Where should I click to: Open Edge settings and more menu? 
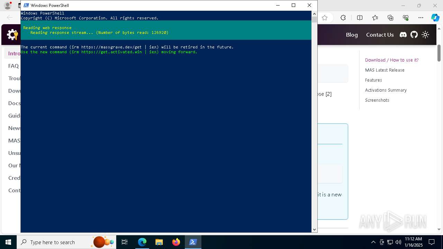(x=421, y=18)
